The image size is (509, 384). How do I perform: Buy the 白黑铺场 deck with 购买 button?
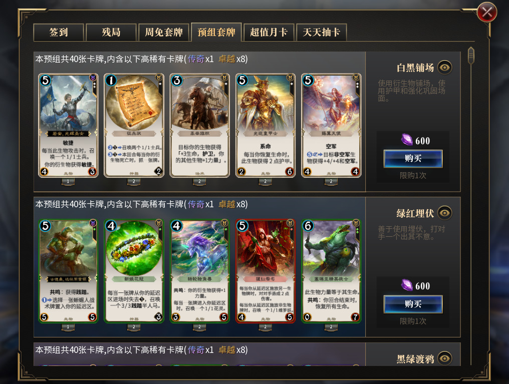(x=413, y=159)
